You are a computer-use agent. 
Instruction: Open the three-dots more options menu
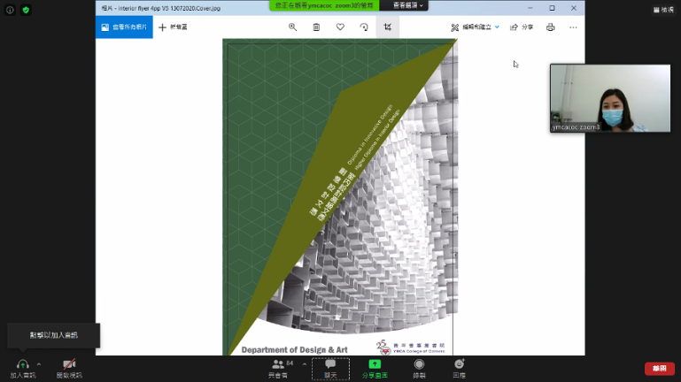pyautogui.click(x=573, y=27)
